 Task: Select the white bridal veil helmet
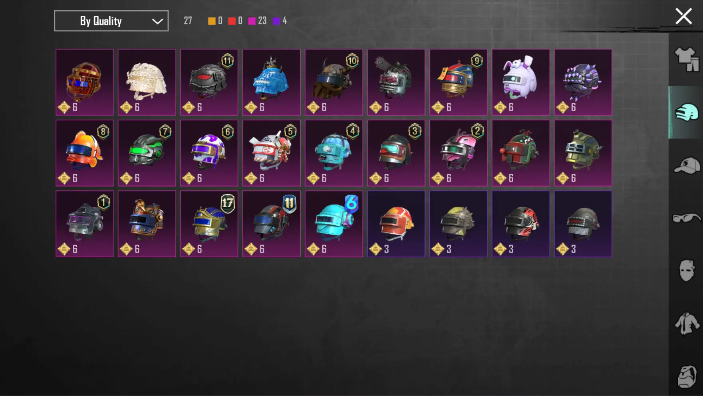coord(147,82)
